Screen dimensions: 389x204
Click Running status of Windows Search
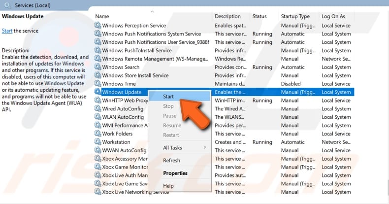(x=262, y=67)
